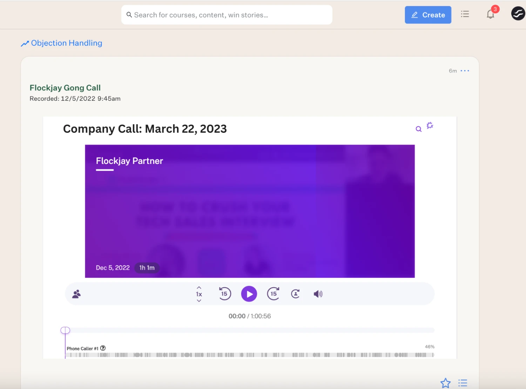Star this call as favorite
This screenshot has width=526, height=389.
[x=445, y=383]
